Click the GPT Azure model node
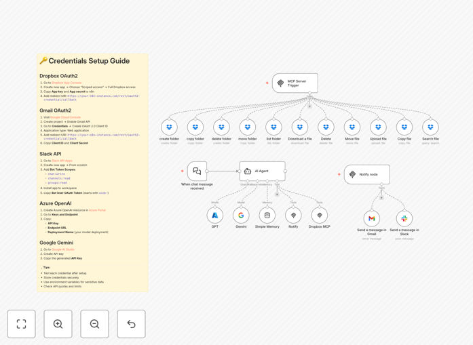Viewport: 473px width, 345px height. pyautogui.click(x=214, y=216)
